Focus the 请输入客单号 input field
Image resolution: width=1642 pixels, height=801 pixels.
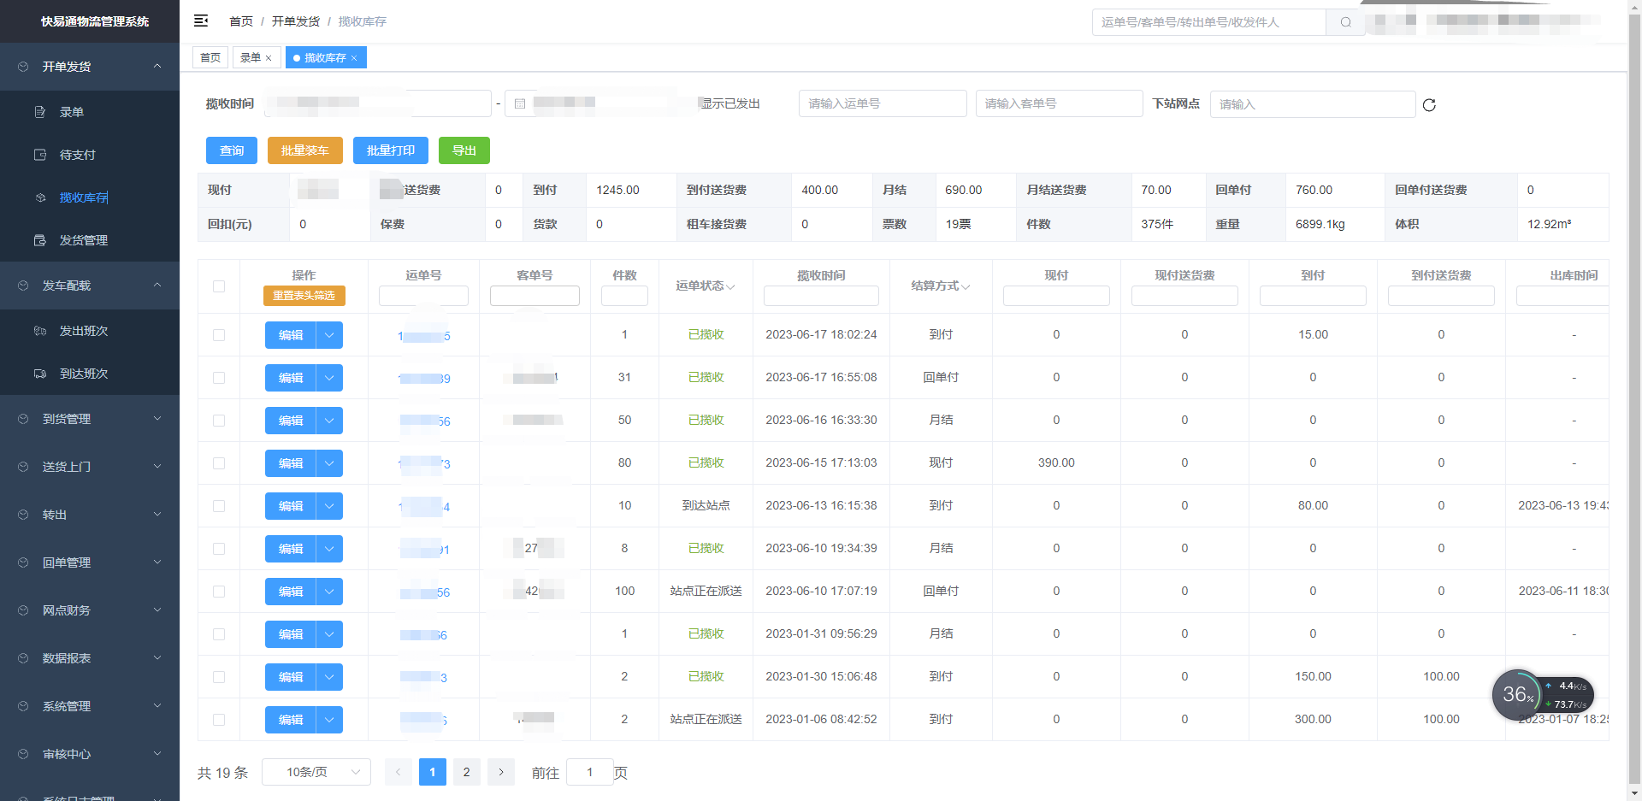(1060, 103)
